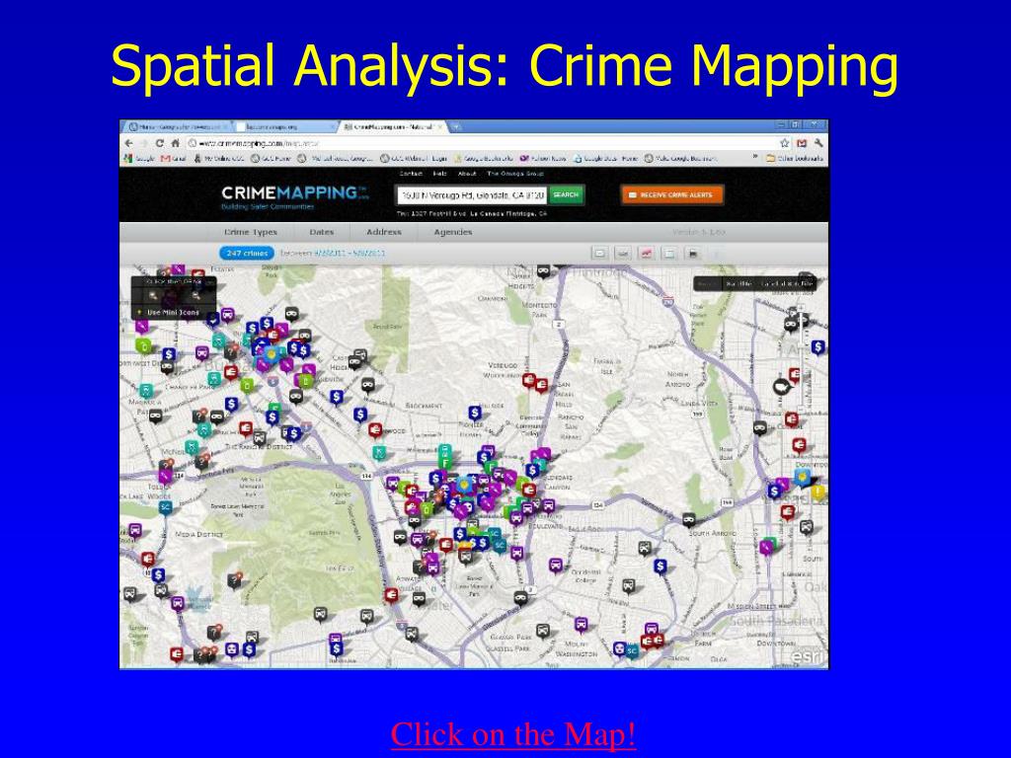Click the esri logo on the map

pyautogui.click(x=808, y=656)
